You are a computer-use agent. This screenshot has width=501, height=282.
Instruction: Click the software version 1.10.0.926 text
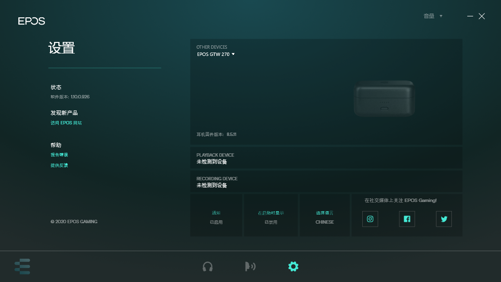point(70,97)
